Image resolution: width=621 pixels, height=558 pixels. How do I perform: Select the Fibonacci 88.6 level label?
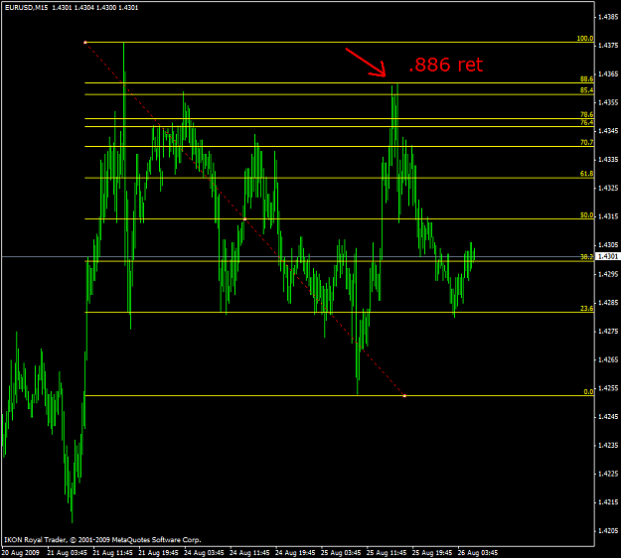click(587, 79)
